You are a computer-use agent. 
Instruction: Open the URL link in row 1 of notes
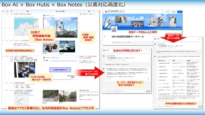click(24, 17)
